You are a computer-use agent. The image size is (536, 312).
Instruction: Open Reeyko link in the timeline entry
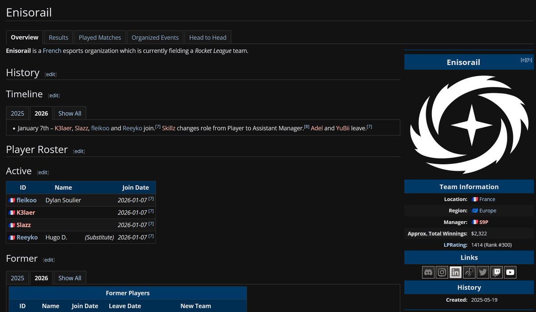tap(132, 128)
